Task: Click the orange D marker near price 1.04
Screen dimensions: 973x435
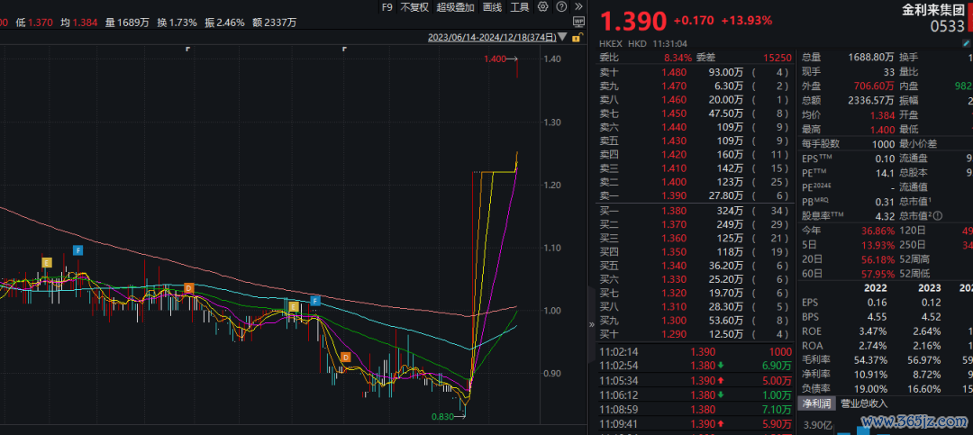Action: click(188, 288)
